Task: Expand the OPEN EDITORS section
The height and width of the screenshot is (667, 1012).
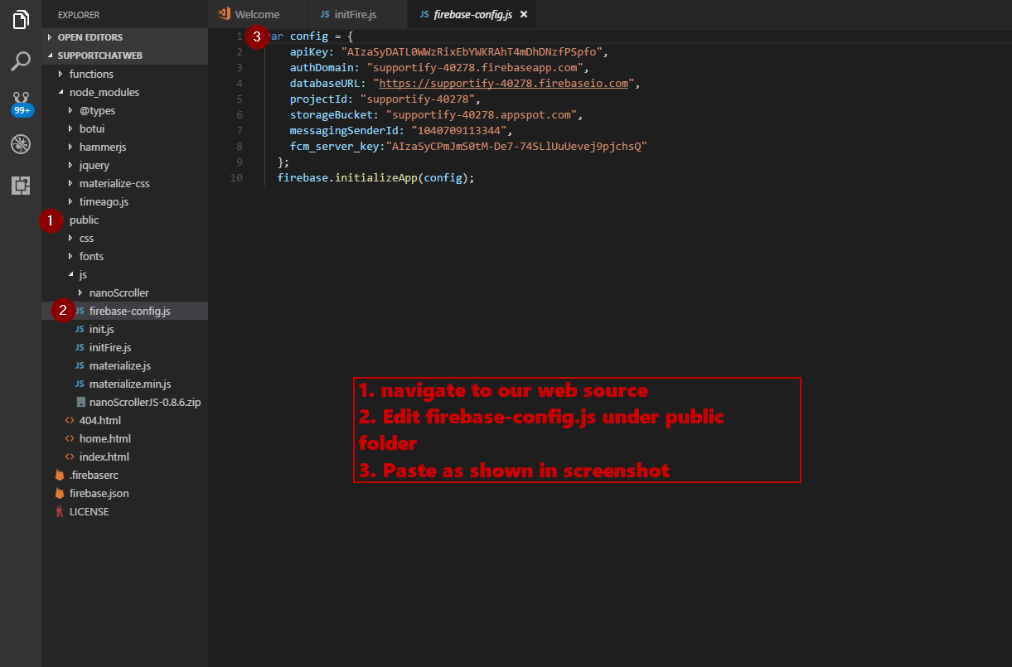Action: (124, 37)
